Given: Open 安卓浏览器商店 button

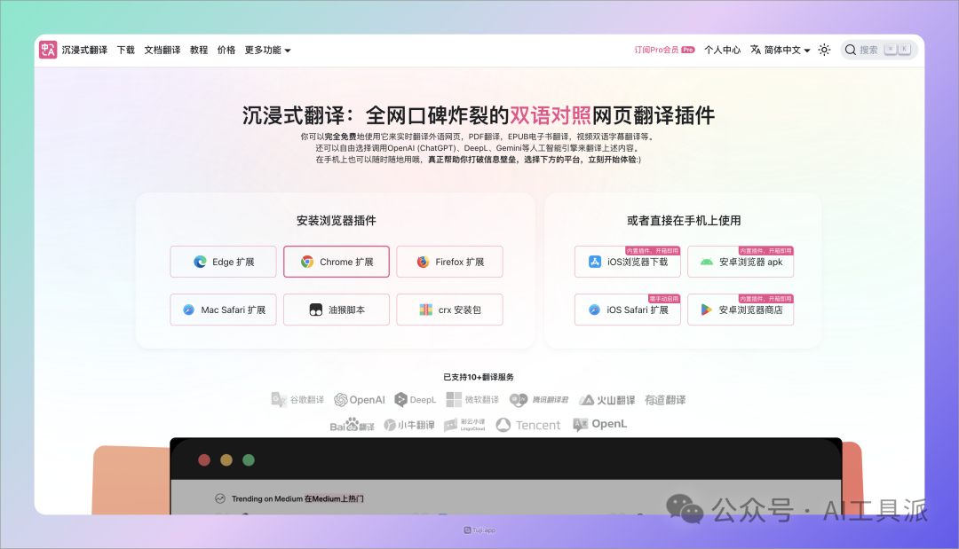Looking at the screenshot, I should [741, 310].
